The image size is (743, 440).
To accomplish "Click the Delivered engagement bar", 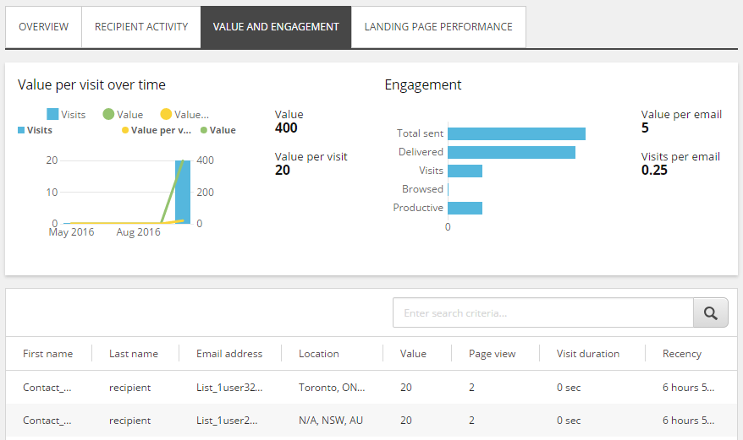I will coord(511,152).
